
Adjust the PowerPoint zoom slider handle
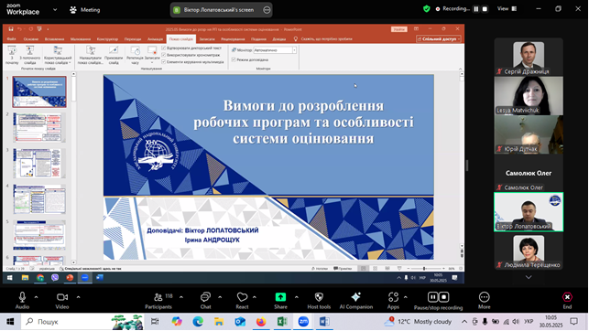[424, 269]
